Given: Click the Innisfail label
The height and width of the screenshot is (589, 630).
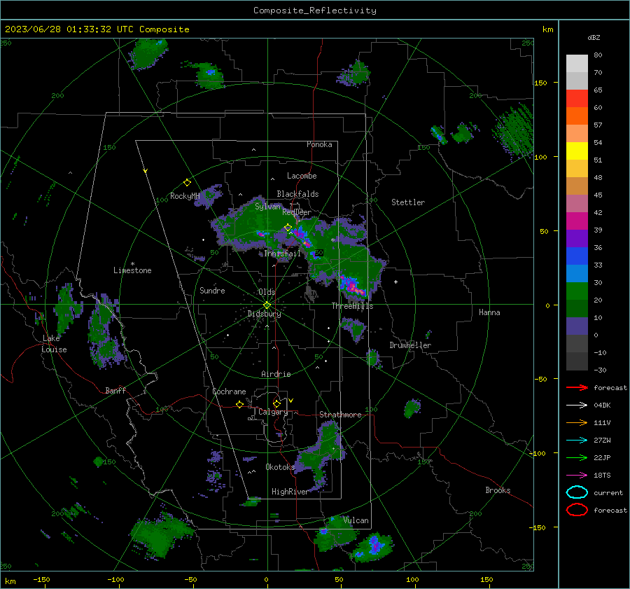Looking at the screenshot, I should [283, 254].
